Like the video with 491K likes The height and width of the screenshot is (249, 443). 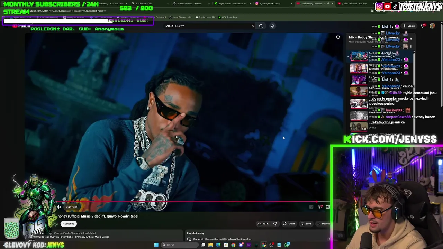click(x=263, y=224)
